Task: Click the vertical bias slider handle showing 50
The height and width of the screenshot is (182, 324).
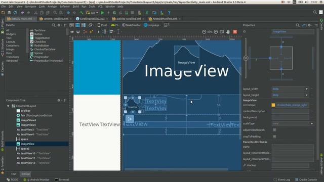Action: [246, 58]
